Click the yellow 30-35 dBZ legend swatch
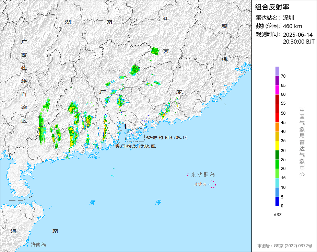 pos(277,146)
